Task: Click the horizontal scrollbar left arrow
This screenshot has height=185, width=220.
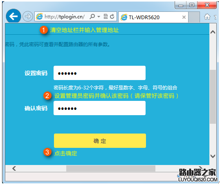Action: click(14, 168)
